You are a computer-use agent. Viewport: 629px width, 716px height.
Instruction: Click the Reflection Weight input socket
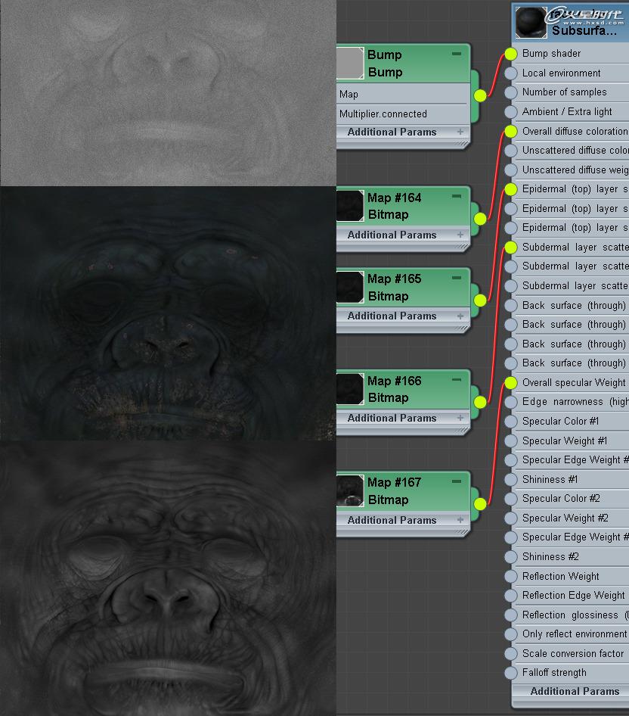click(511, 576)
